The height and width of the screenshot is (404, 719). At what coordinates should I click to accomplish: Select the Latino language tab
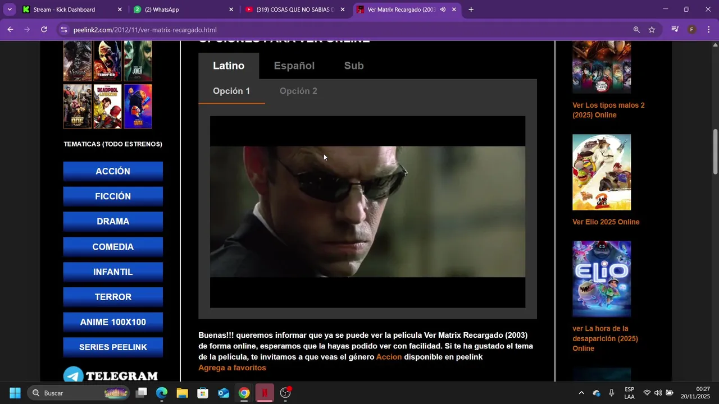click(229, 66)
